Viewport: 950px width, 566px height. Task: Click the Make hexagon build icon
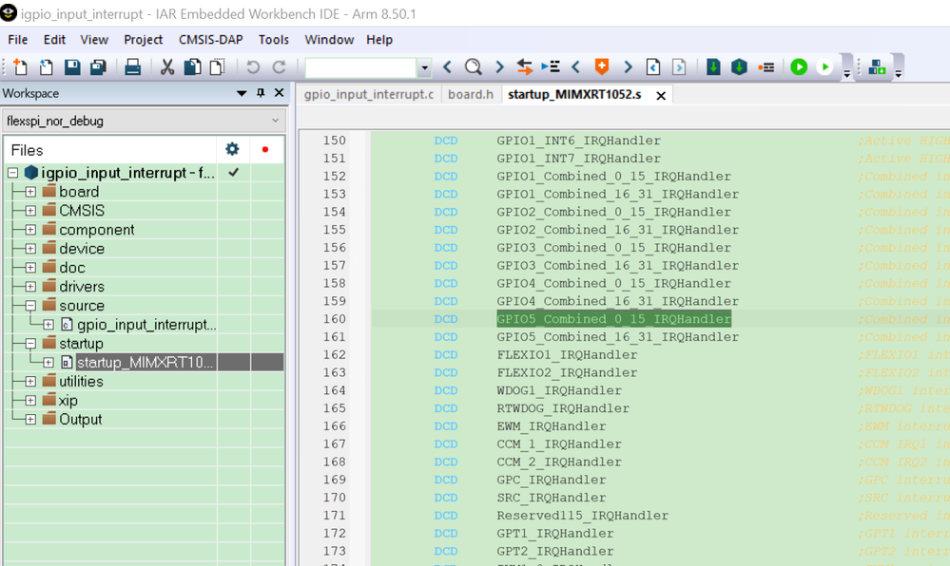click(739, 67)
